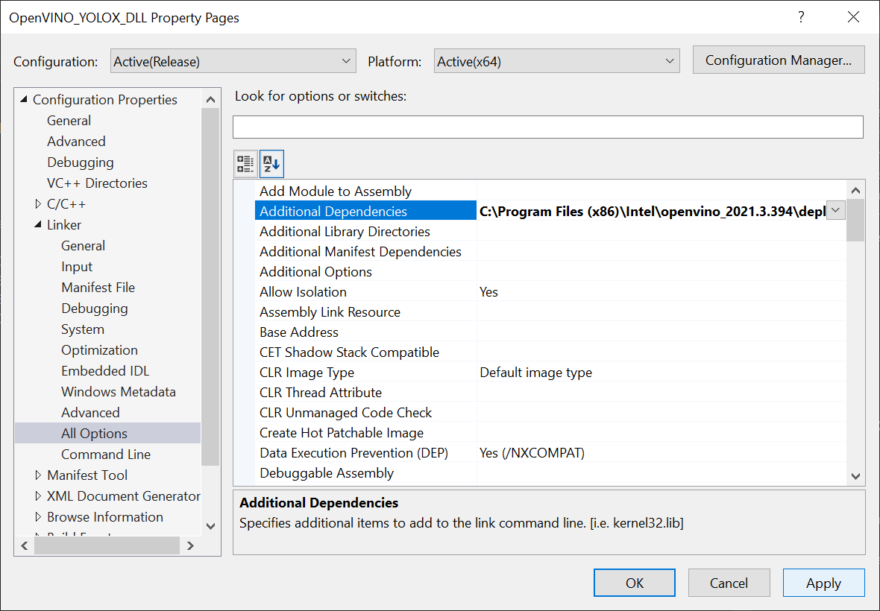Viewport: 880px width, 611px height.
Task: Click tree horizontal scroll right arrow
Action: pos(190,545)
